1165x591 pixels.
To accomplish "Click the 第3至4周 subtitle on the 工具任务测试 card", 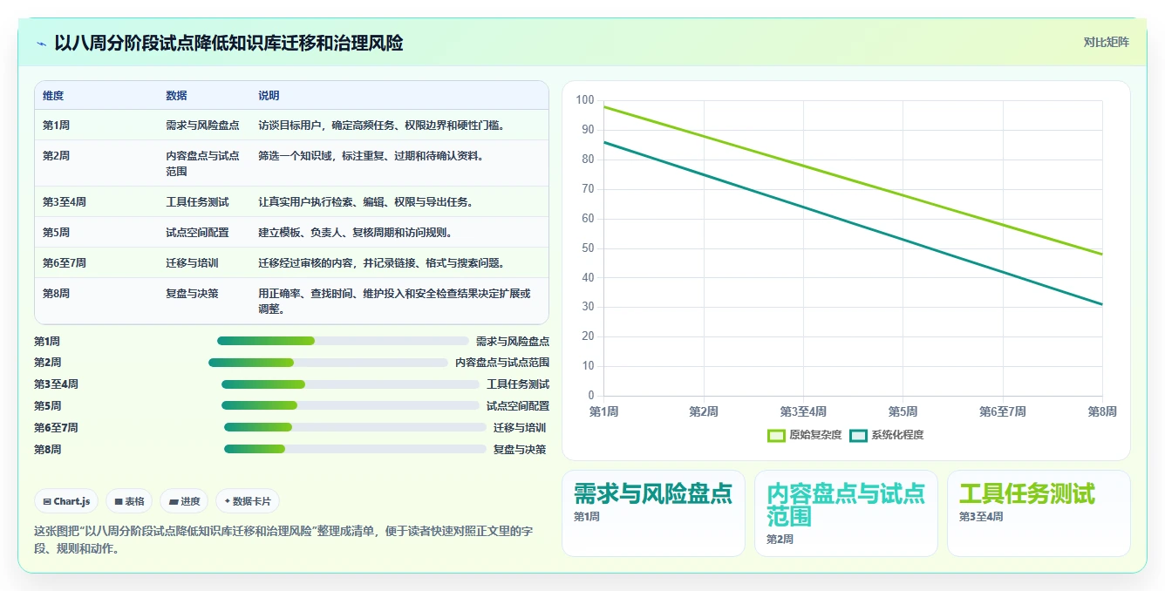I will coord(981,517).
